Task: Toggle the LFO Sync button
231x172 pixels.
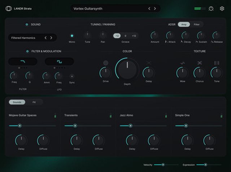Action: pyautogui.click(x=72, y=76)
